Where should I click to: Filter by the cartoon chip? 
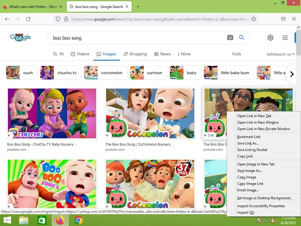tap(148, 73)
